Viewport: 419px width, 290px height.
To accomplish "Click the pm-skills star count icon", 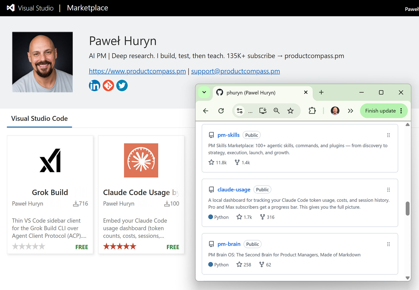I will (211, 162).
